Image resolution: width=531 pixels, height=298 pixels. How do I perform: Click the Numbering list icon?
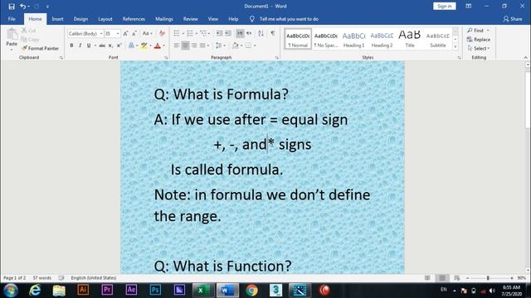(x=190, y=33)
